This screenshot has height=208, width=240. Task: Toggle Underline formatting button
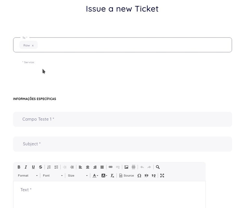coord(33,167)
